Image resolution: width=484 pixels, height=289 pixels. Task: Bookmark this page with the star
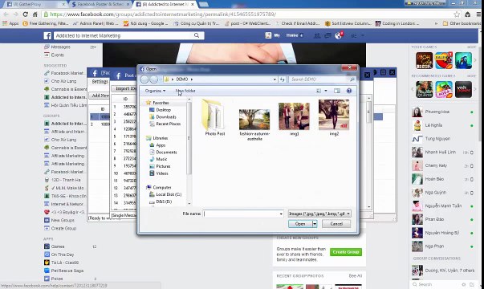(457, 14)
